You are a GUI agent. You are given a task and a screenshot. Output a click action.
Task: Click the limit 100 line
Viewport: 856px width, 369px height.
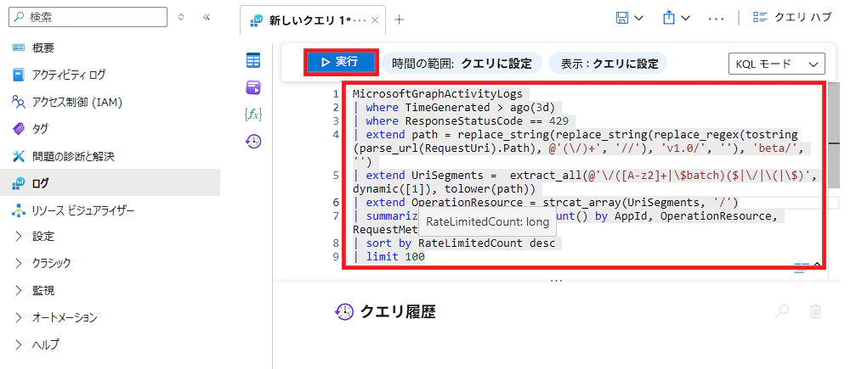click(388, 256)
